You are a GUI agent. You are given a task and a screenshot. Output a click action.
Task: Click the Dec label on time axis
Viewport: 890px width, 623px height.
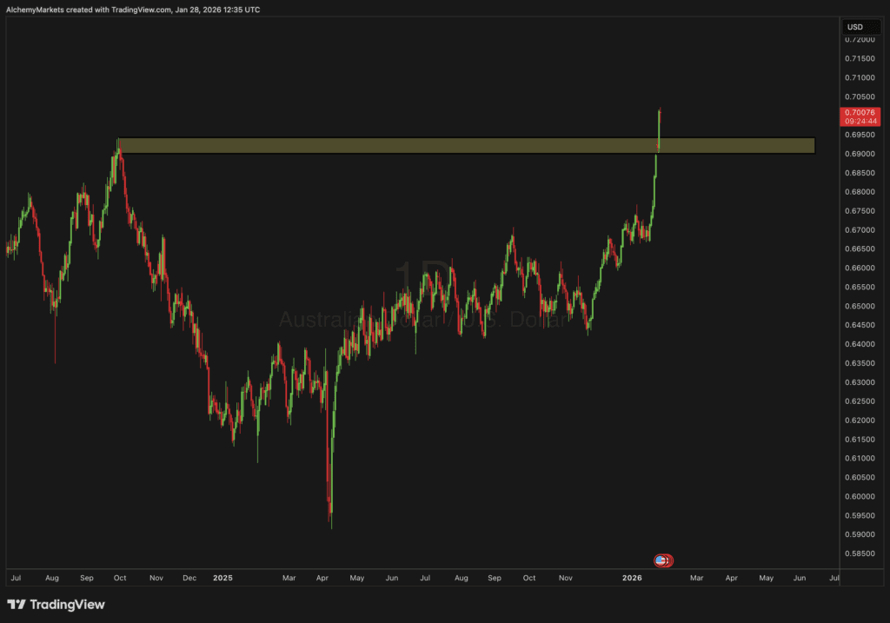point(189,578)
